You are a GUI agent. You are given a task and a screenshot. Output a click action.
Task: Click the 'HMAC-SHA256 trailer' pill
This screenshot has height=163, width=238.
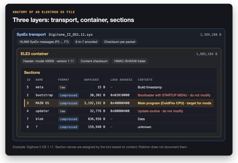(x=130, y=61)
